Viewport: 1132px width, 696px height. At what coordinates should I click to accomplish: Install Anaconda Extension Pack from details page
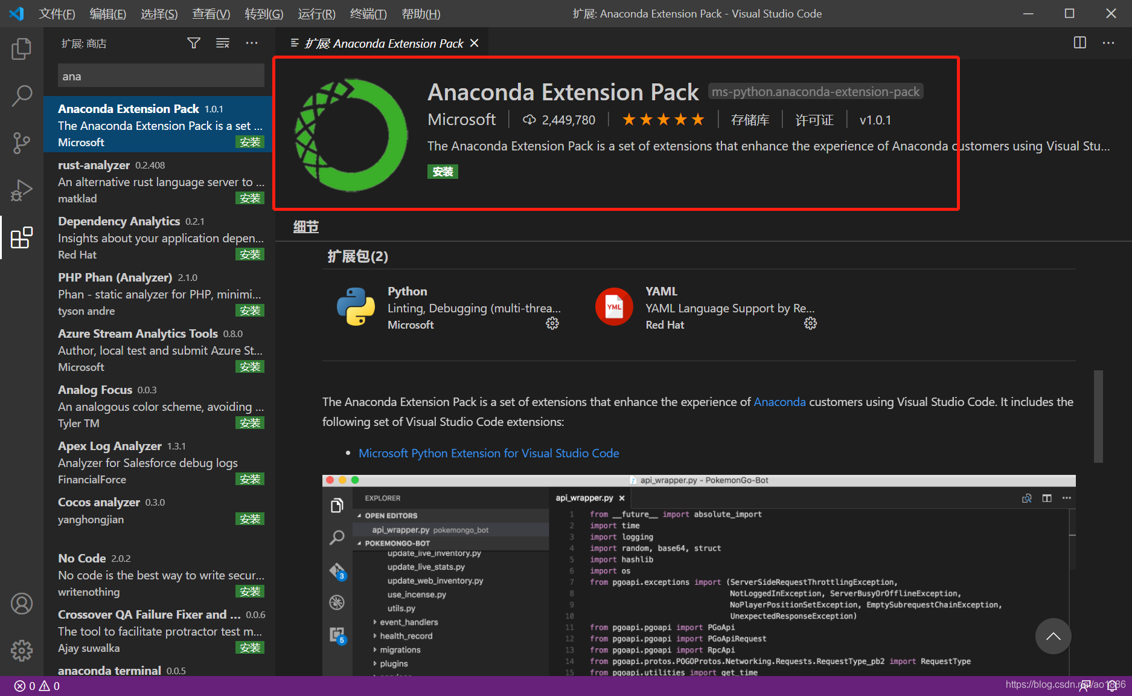(x=443, y=172)
